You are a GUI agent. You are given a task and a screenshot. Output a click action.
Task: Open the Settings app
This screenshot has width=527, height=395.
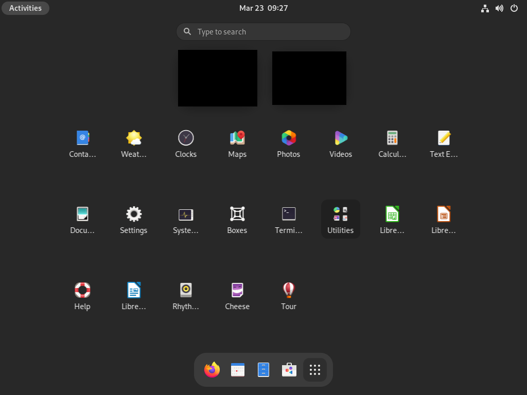(134, 220)
